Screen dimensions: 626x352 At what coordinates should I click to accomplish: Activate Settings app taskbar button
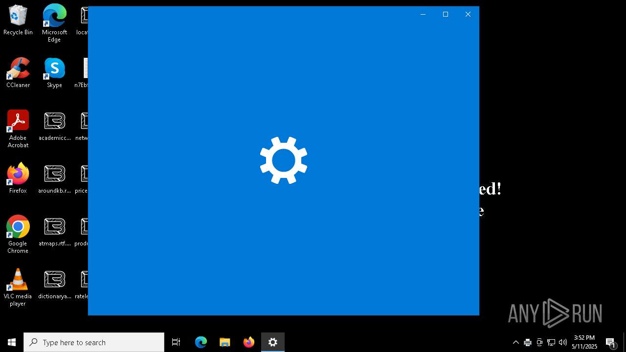[273, 342]
